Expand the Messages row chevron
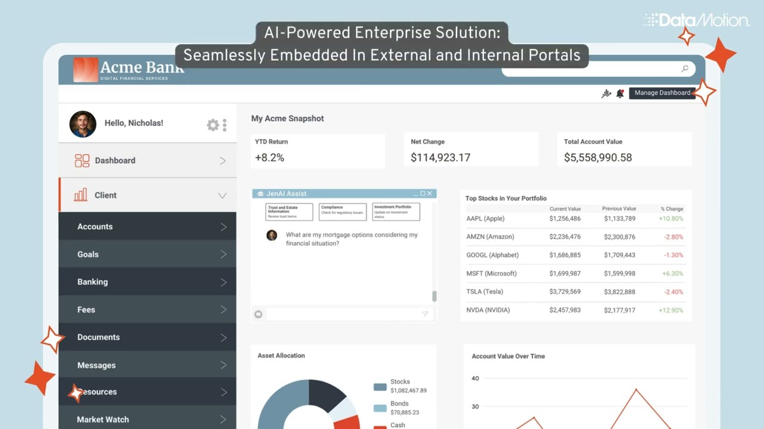This screenshot has height=429, width=764. 224,365
